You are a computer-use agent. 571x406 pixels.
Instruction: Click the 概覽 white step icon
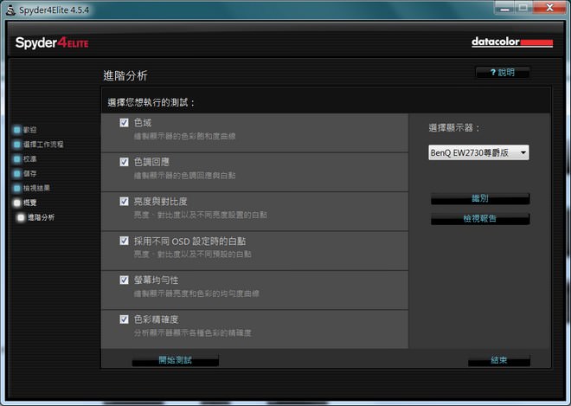(x=16, y=203)
